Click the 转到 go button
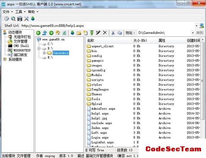206x158 pixels. pos(200,33)
